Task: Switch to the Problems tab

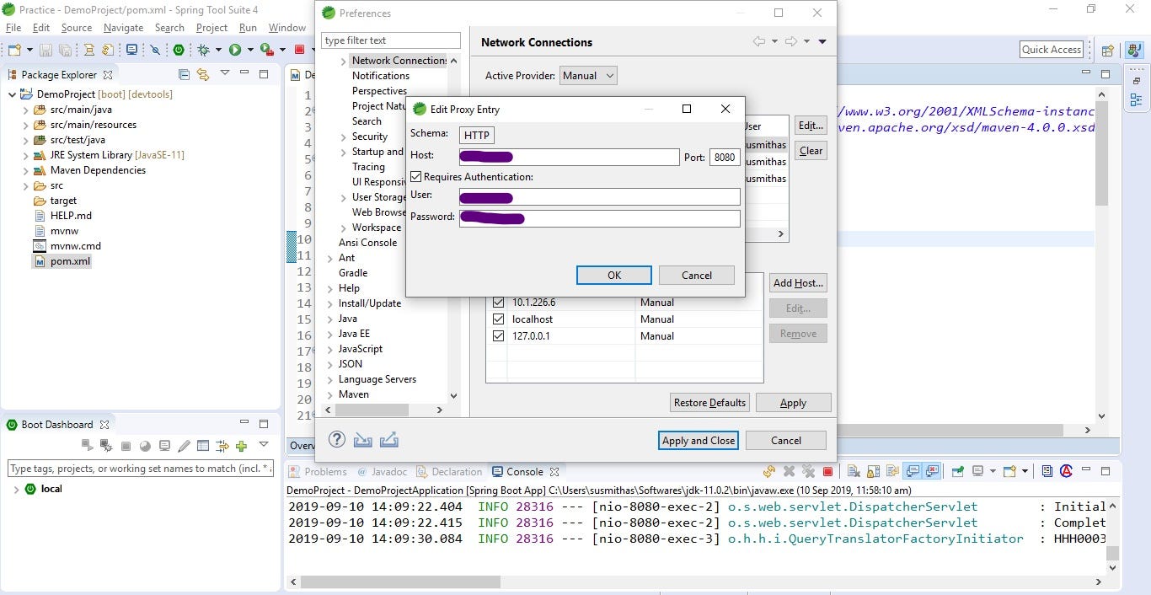Action: coord(317,472)
